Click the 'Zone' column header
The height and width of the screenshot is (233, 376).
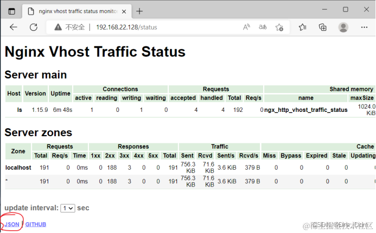(18, 151)
